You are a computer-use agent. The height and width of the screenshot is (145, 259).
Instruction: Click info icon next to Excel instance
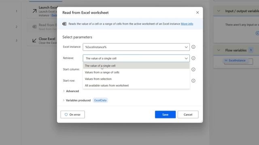193,47
